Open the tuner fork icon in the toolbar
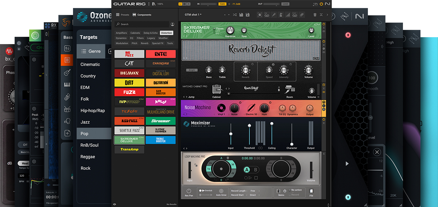This screenshot has width=438, height=207. pos(274,15)
